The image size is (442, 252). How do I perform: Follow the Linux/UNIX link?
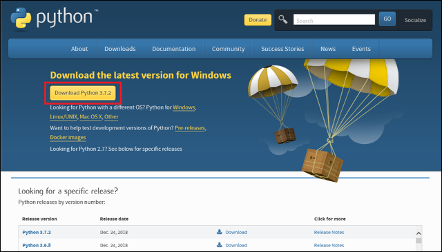point(64,117)
